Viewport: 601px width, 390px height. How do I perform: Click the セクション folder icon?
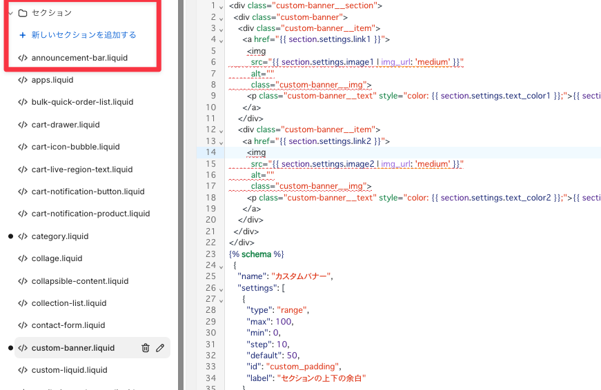click(x=23, y=13)
